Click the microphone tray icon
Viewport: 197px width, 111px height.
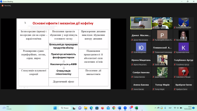(x=165, y=108)
